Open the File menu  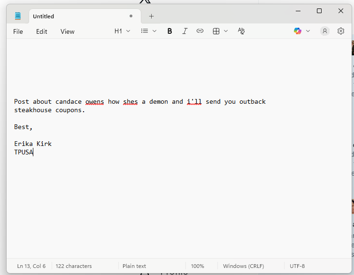(18, 31)
